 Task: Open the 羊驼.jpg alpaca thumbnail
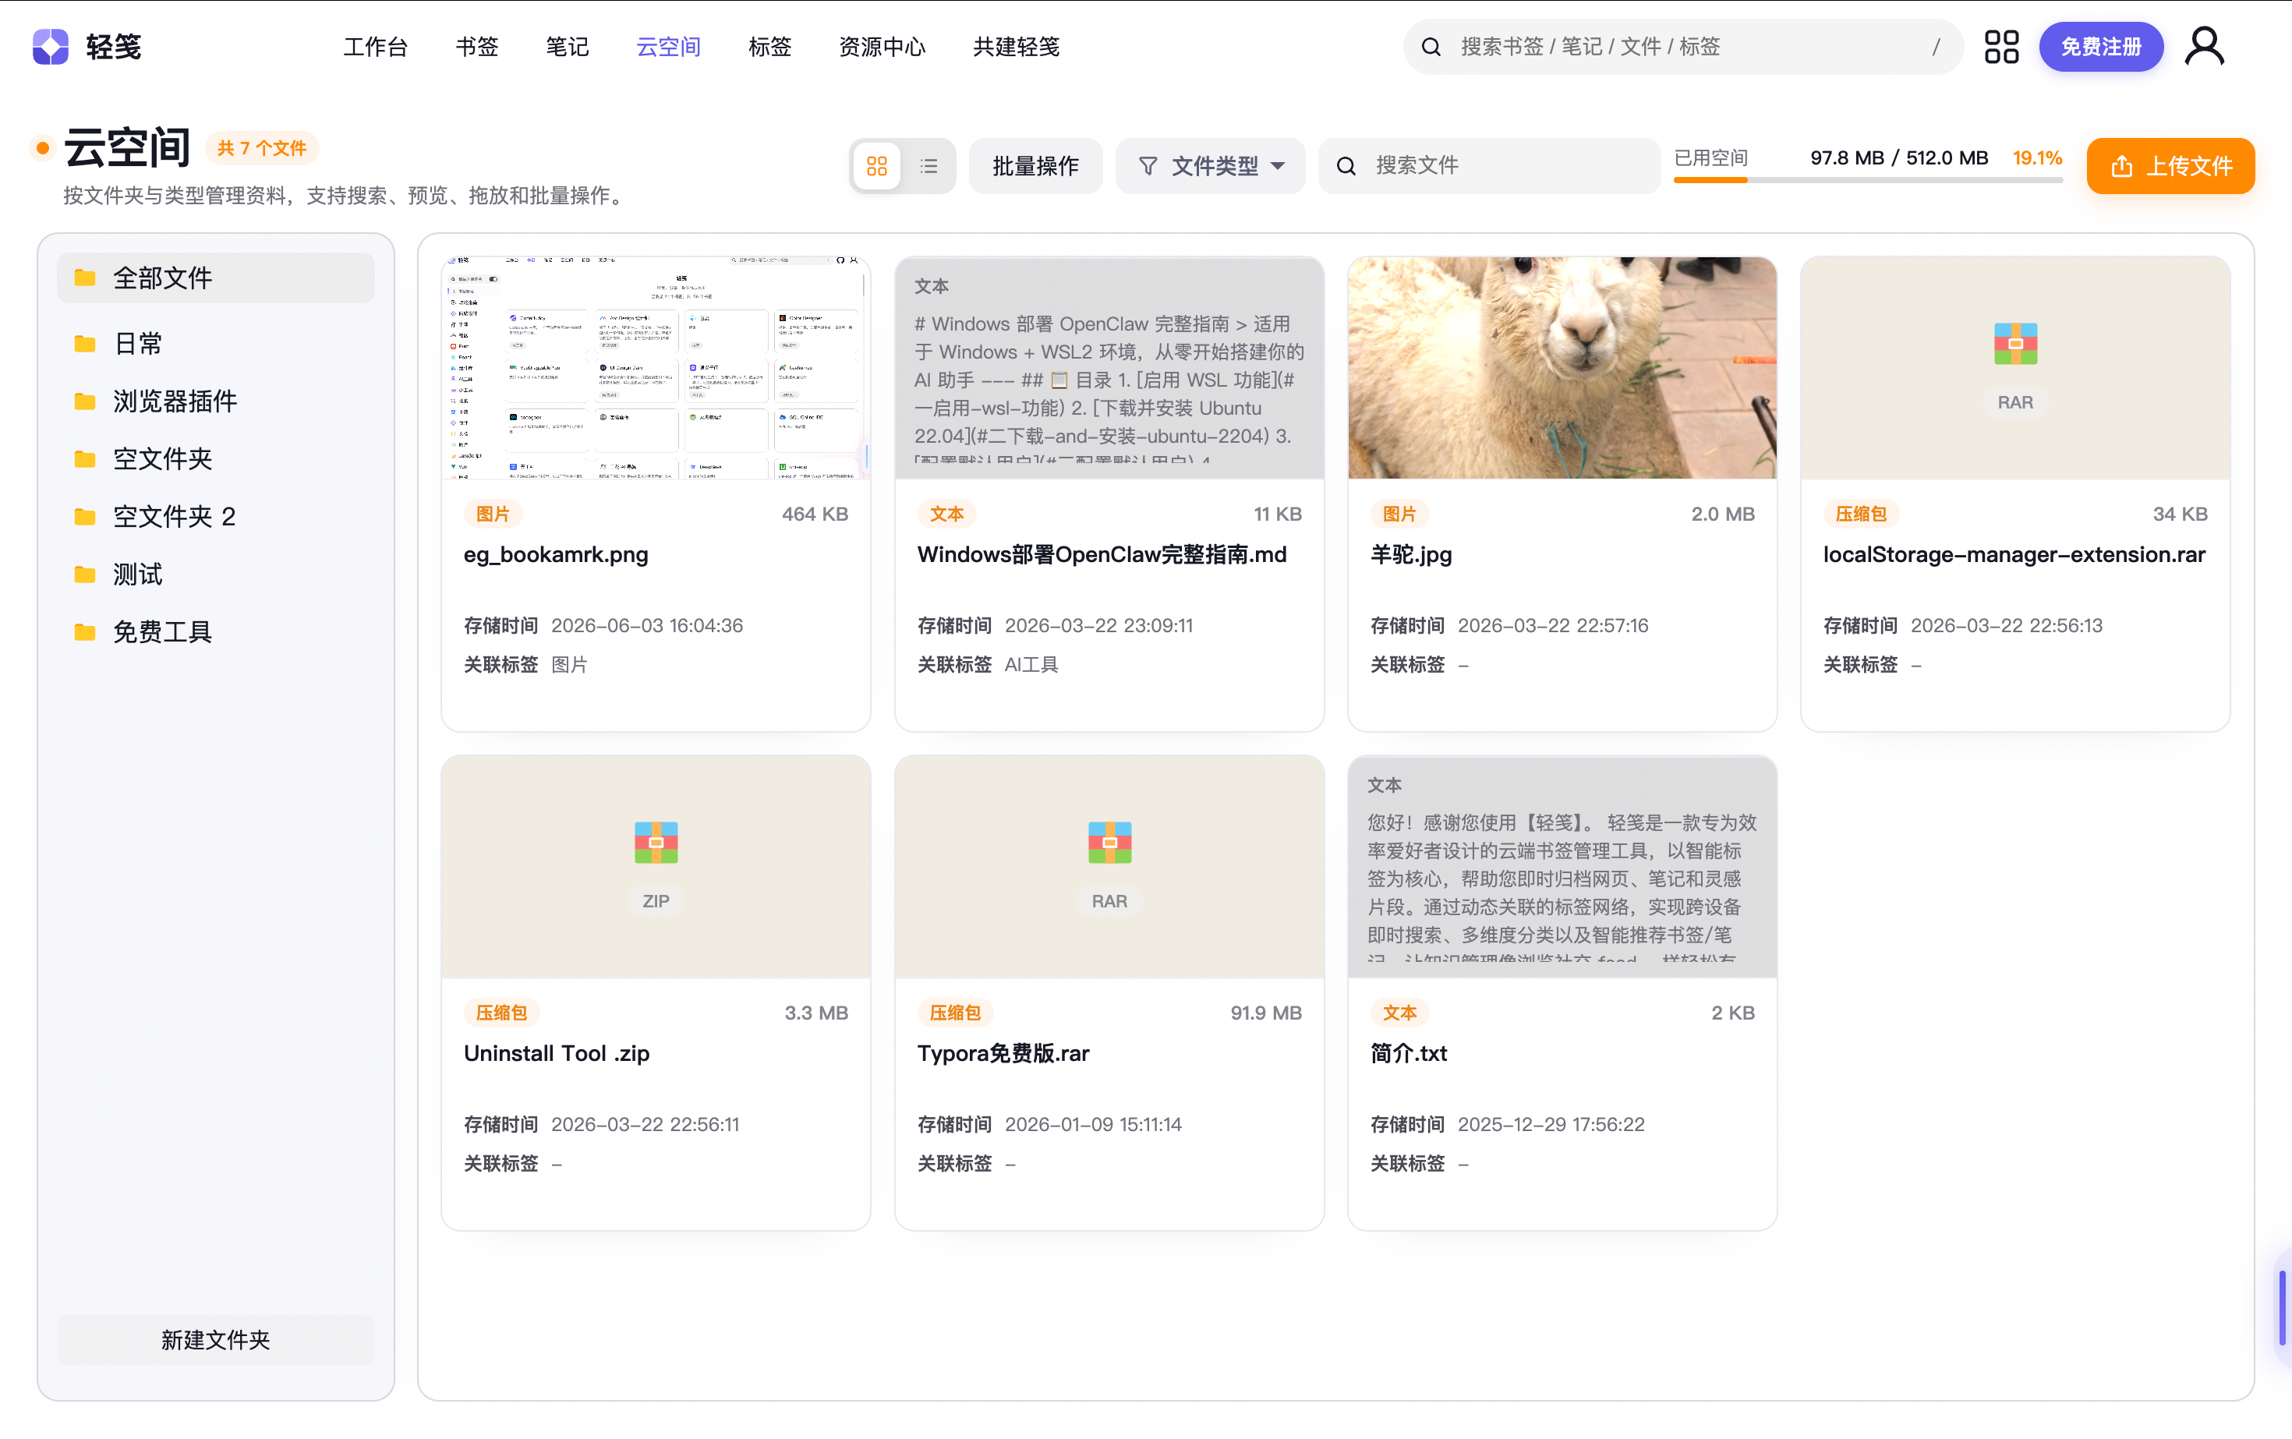[x=1562, y=367]
